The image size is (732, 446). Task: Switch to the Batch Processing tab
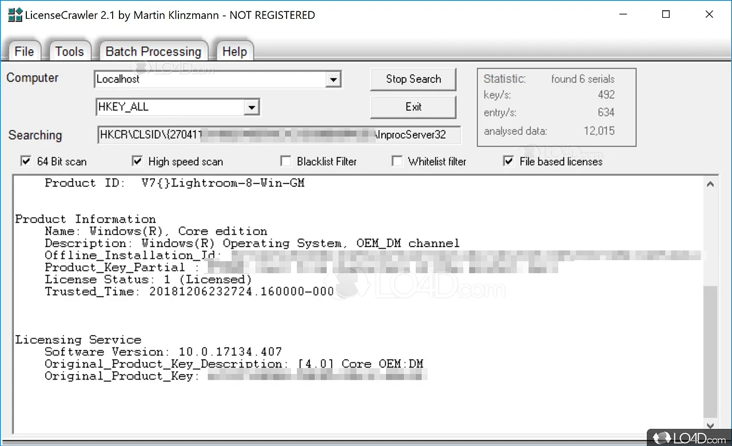click(x=153, y=51)
